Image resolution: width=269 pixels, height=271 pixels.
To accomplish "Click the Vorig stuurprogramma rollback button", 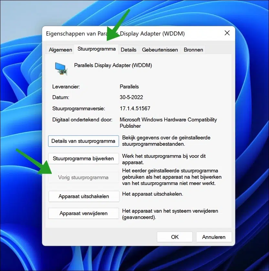I will (83, 177).
